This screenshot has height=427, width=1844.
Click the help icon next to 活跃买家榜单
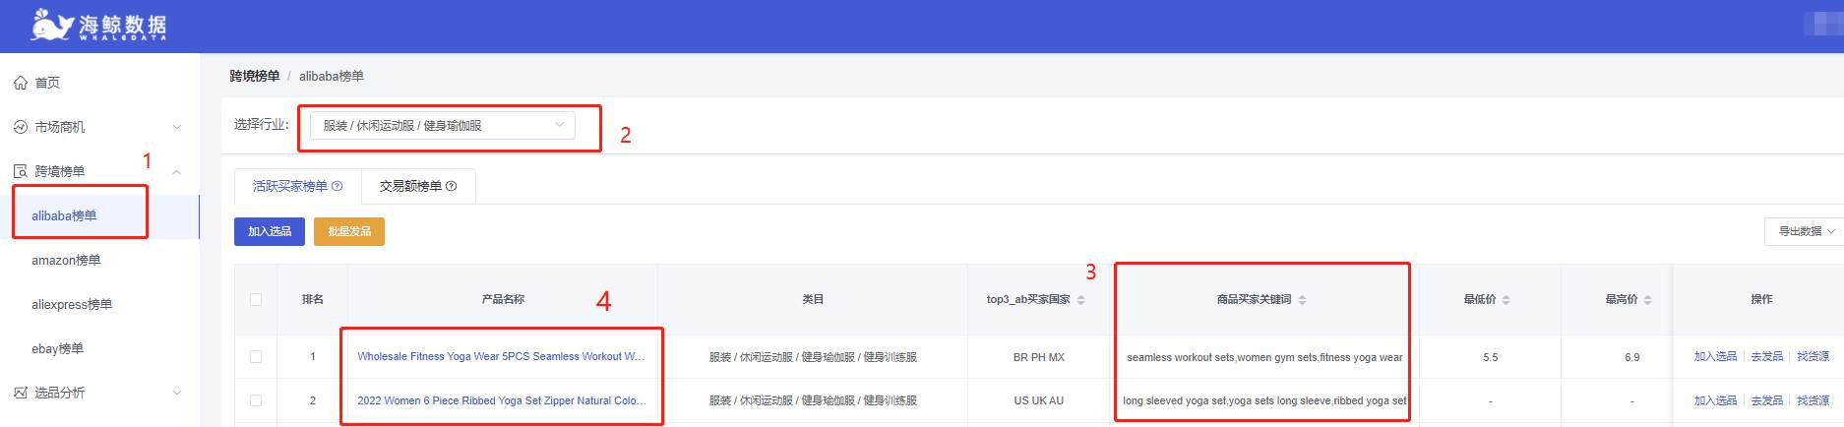pyautogui.click(x=338, y=186)
